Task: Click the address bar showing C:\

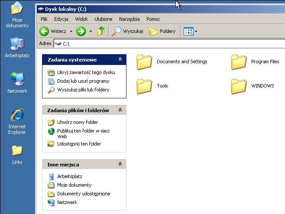Action: point(169,44)
